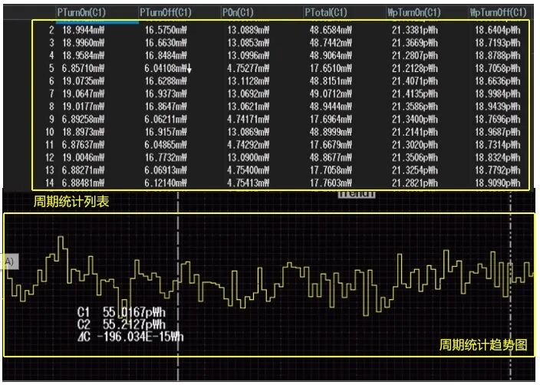Screen dimensions: 540x385
Task: Select cell 6.85710mW in row 5
Action: coord(83,68)
